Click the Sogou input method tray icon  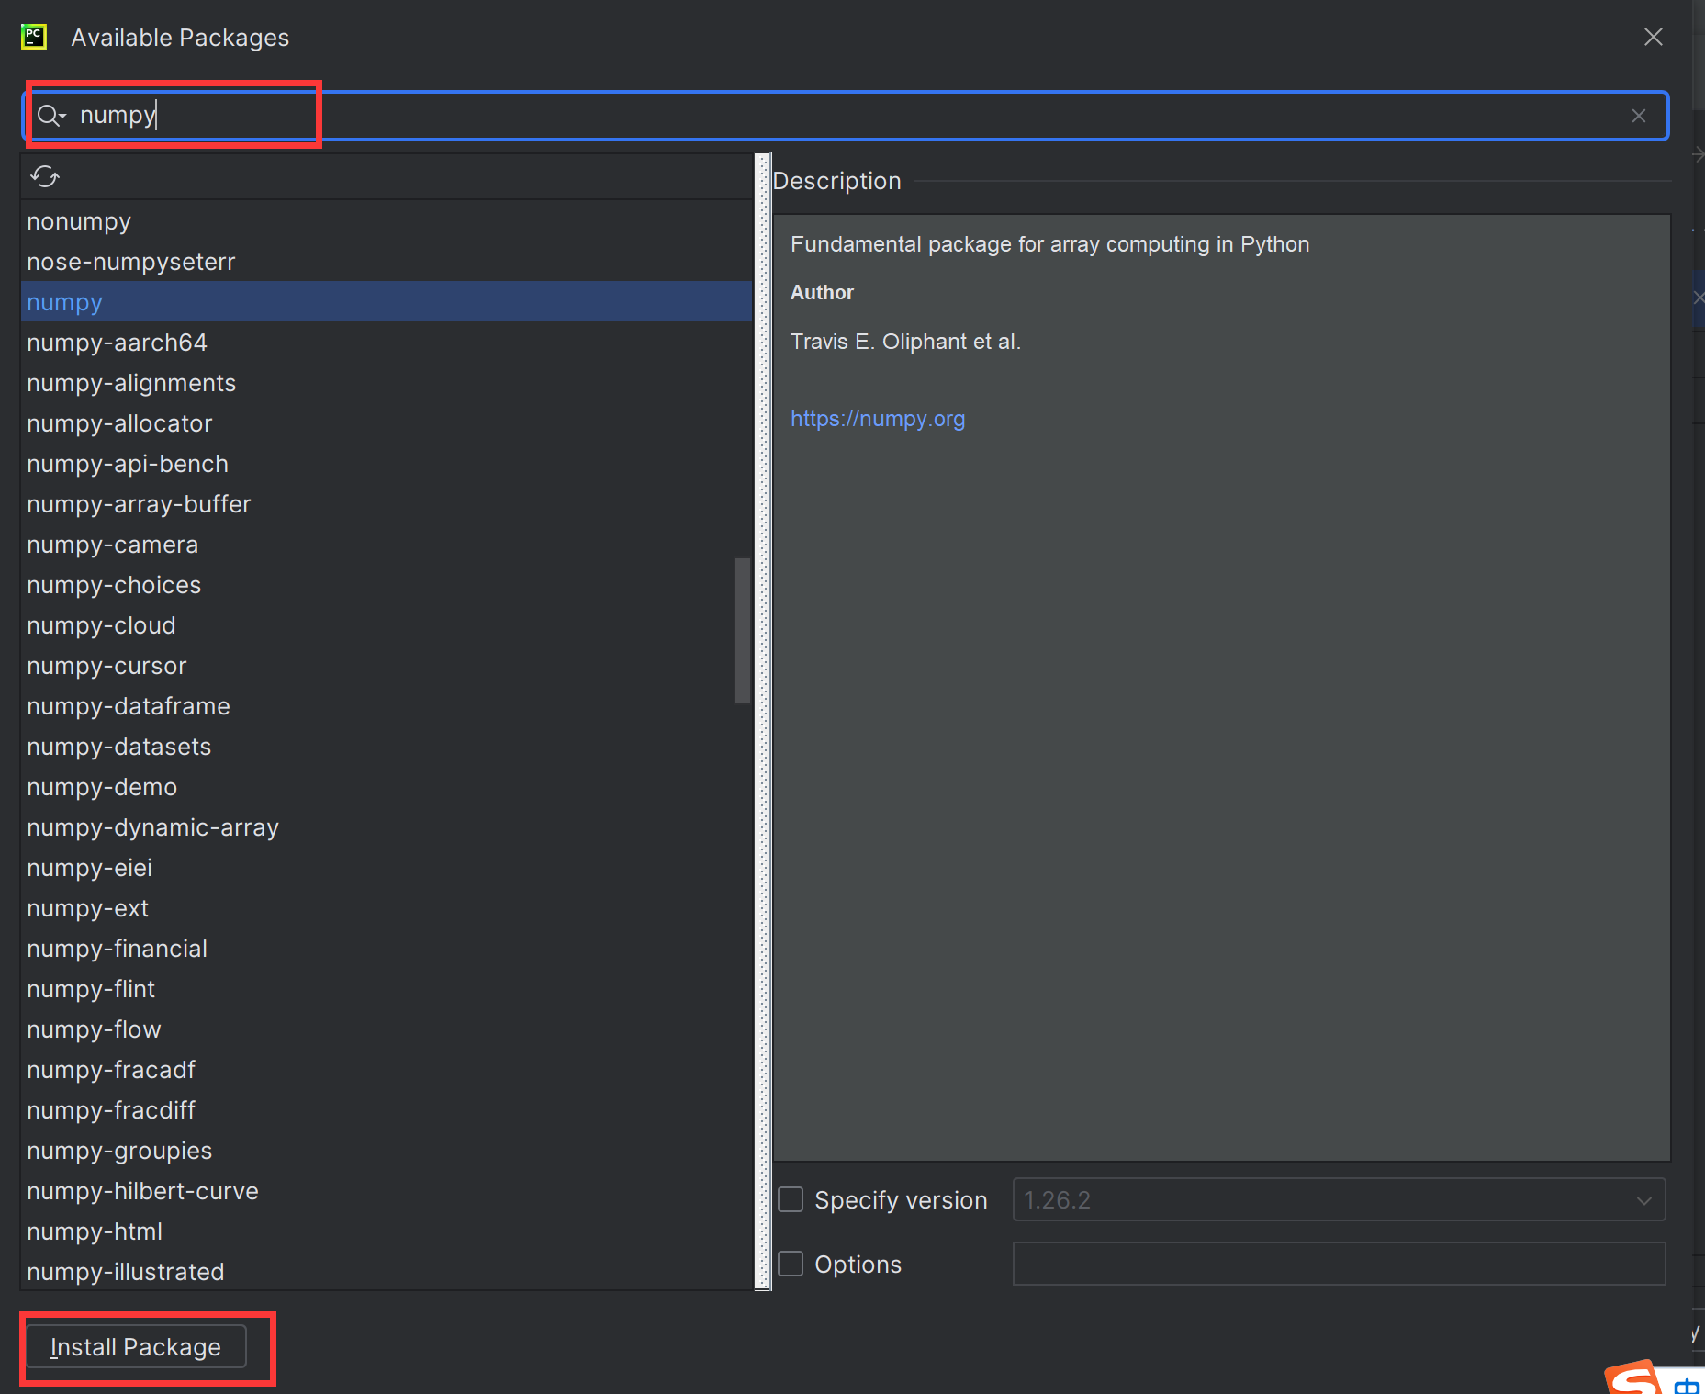click(1633, 1377)
